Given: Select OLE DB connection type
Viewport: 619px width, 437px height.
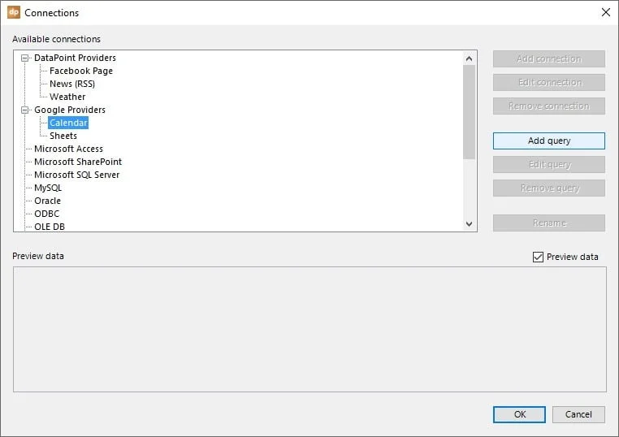Looking at the screenshot, I should (50, 227).
